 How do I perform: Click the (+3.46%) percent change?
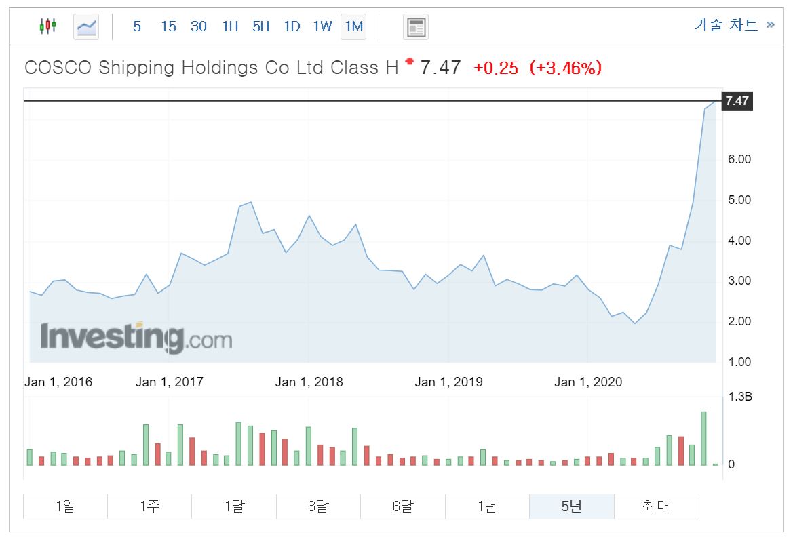pos(566,68)
